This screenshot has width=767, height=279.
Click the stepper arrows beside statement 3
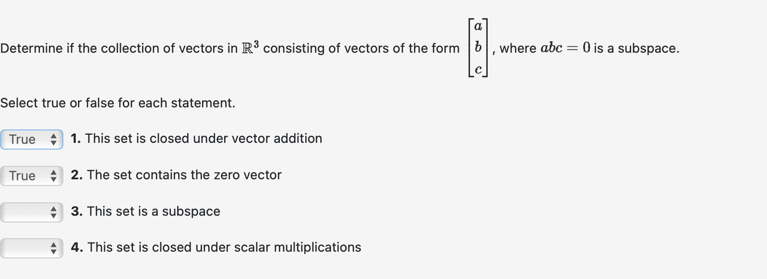[x=54, y=212]
